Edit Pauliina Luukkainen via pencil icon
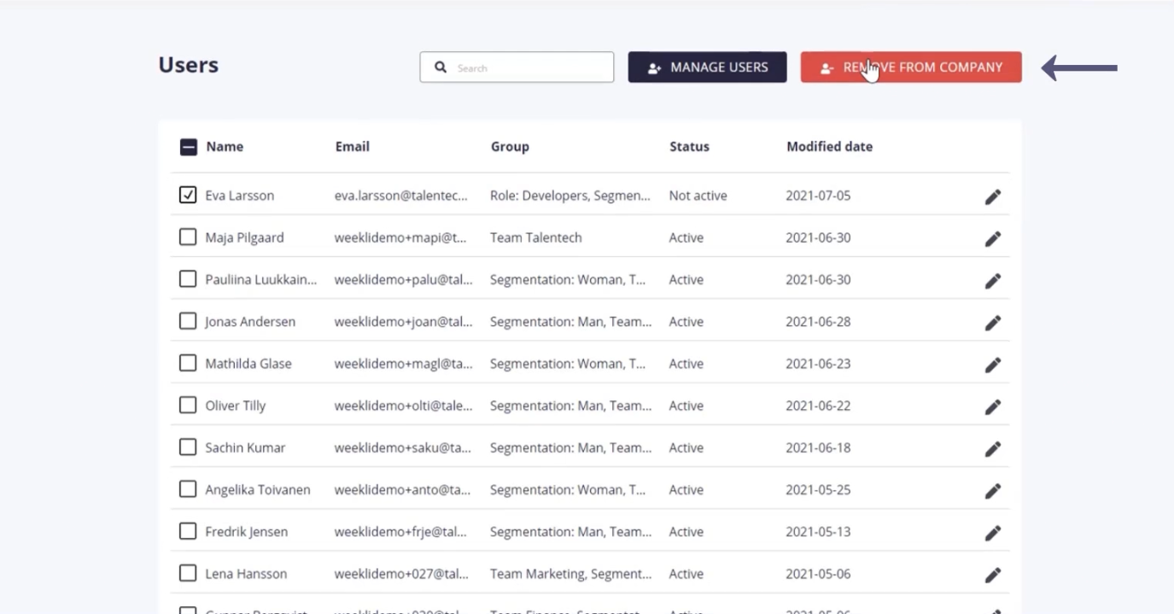1174x614 pixels. 992,280
